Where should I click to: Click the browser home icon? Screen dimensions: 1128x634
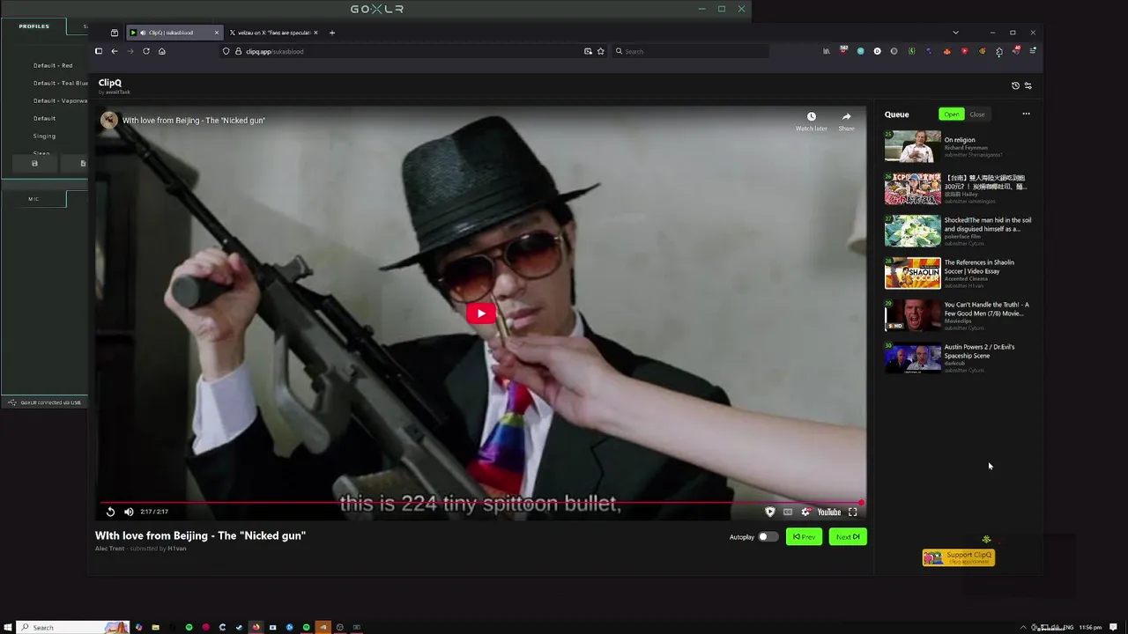(162, 51)
